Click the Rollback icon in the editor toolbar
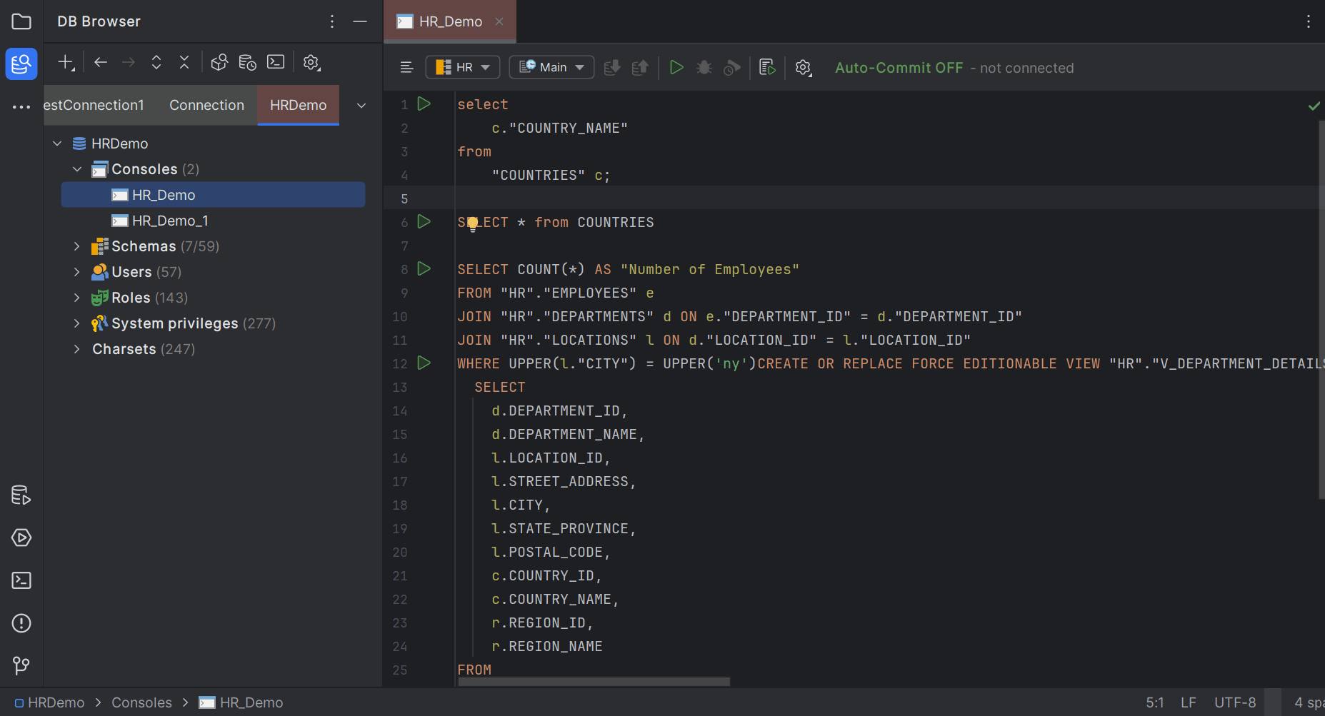The height and width of the screenshot is (716, 1325). tap(639, 67)
